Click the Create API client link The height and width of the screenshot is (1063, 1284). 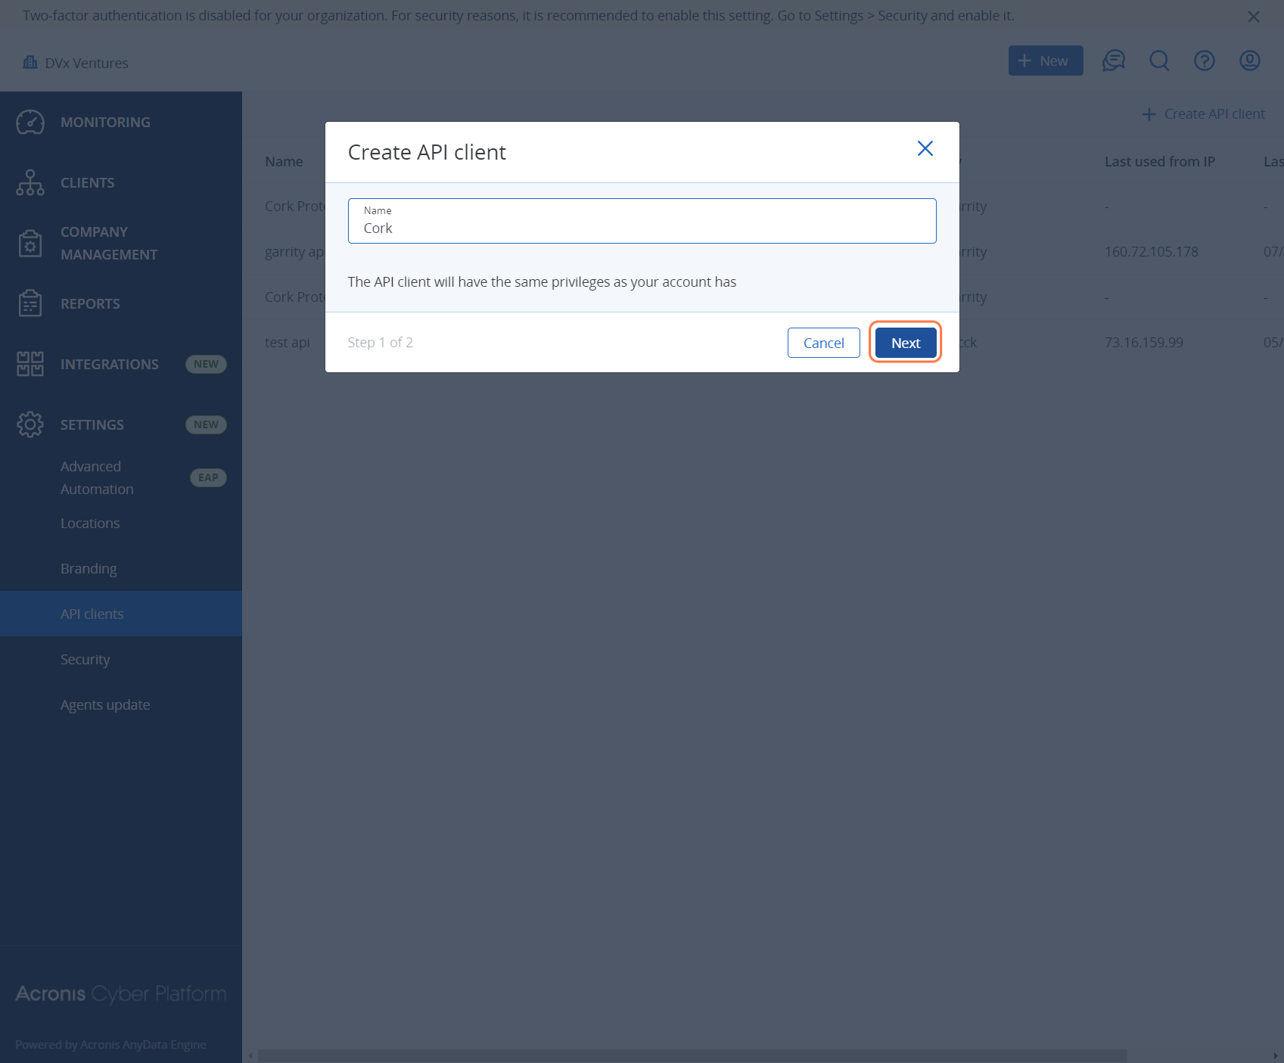pyautogui.click(x=1203, y=114)
